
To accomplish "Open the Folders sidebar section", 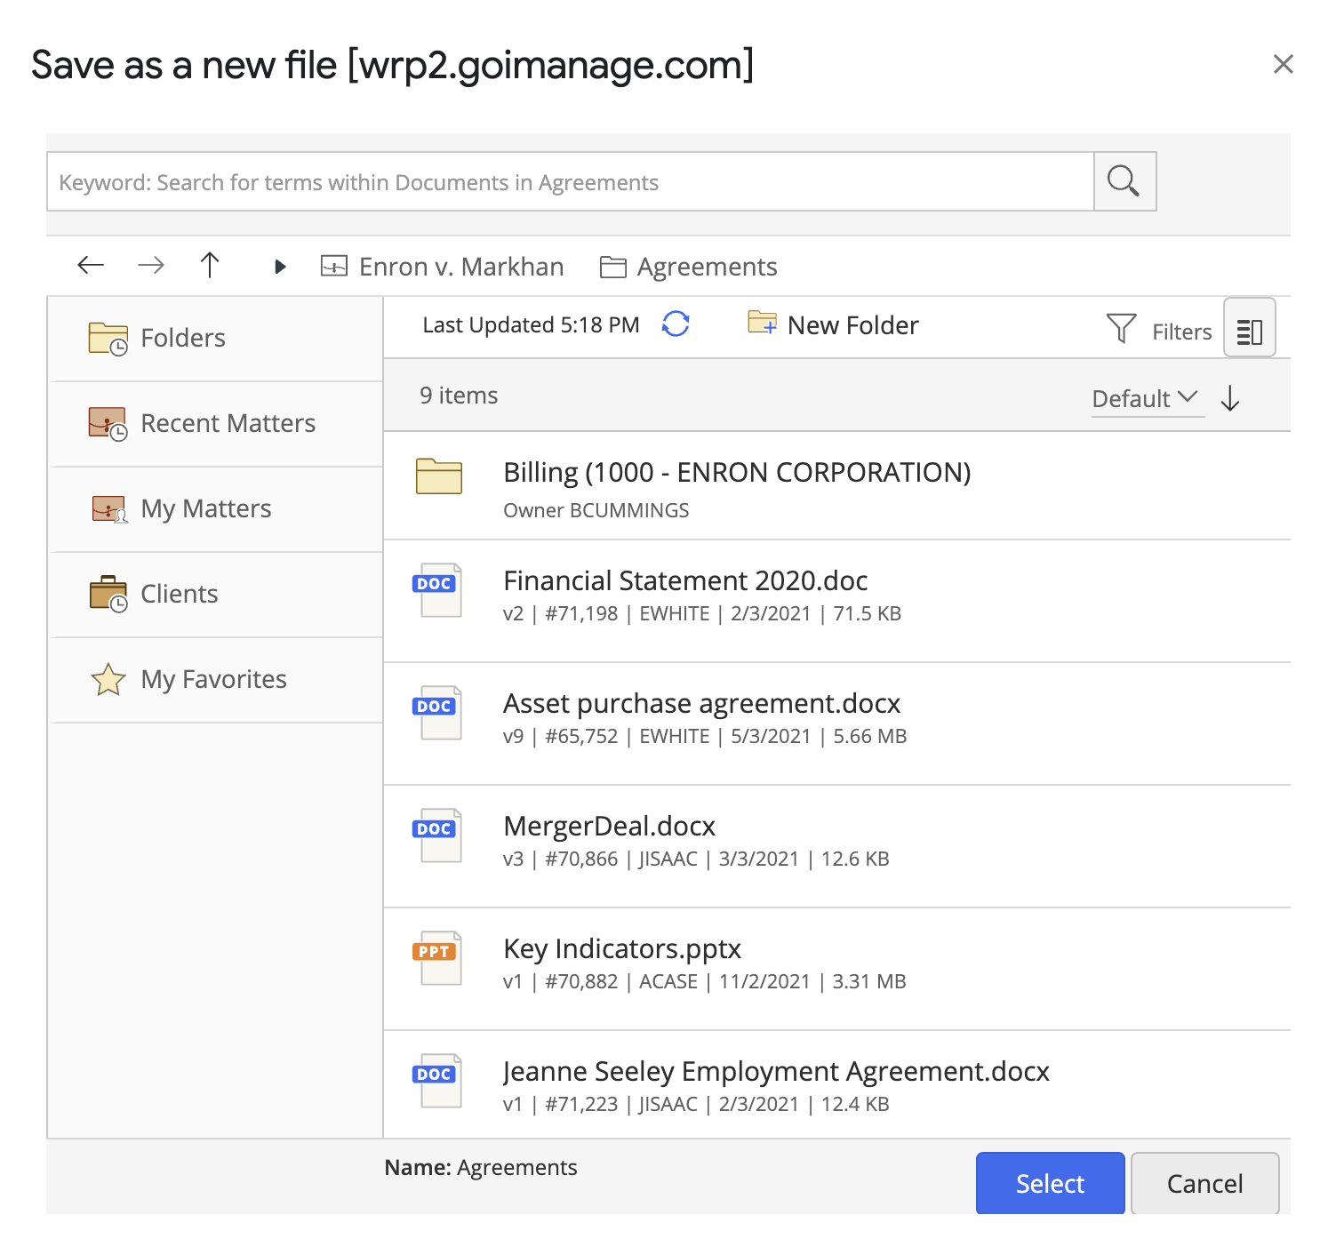I will pos(182,337).
